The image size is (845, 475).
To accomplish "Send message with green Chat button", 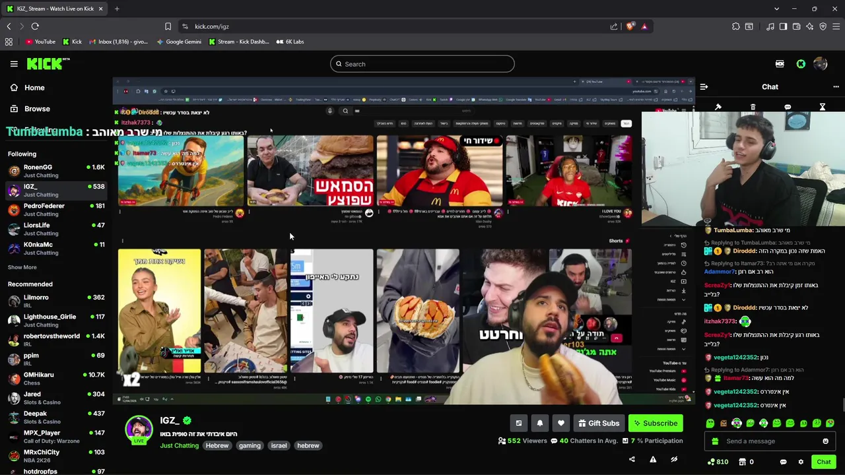I will pos(823,462).
